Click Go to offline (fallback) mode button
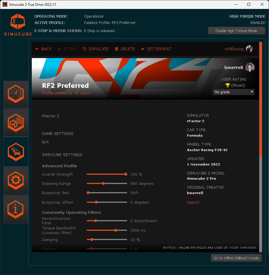269x275 pixels. click(236, 258)
